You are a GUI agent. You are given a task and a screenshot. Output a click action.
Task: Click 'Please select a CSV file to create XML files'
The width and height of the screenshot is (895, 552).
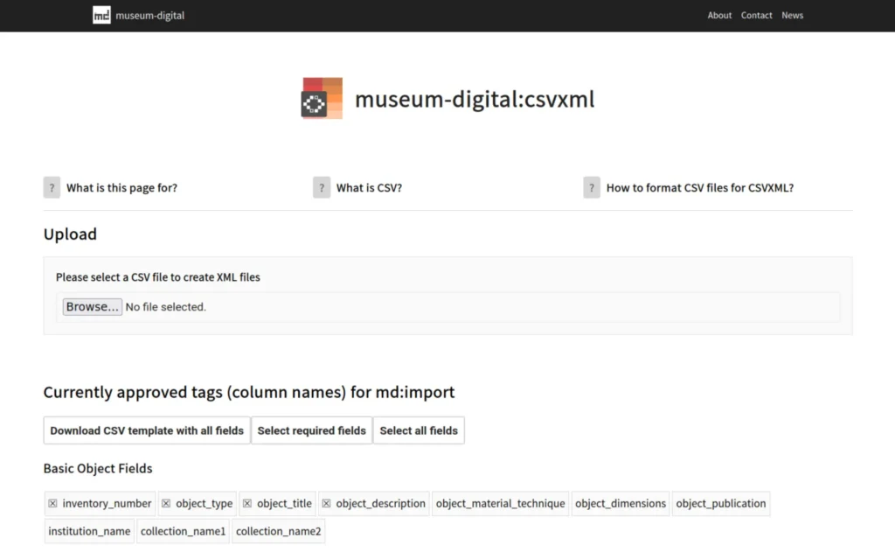(158, 277)
